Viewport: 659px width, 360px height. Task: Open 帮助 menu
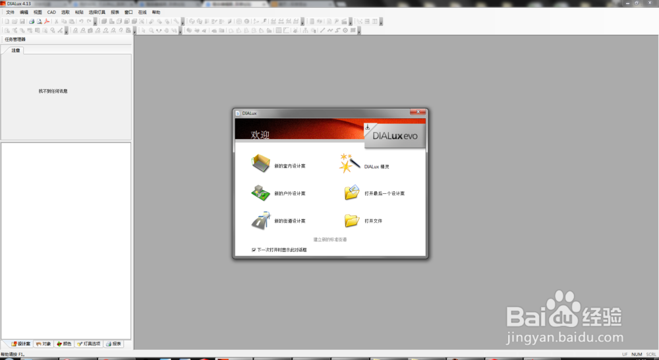tap(156, 12)
